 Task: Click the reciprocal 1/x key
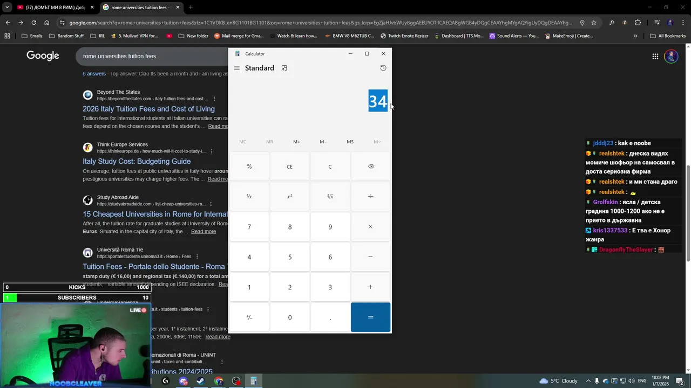249,197
